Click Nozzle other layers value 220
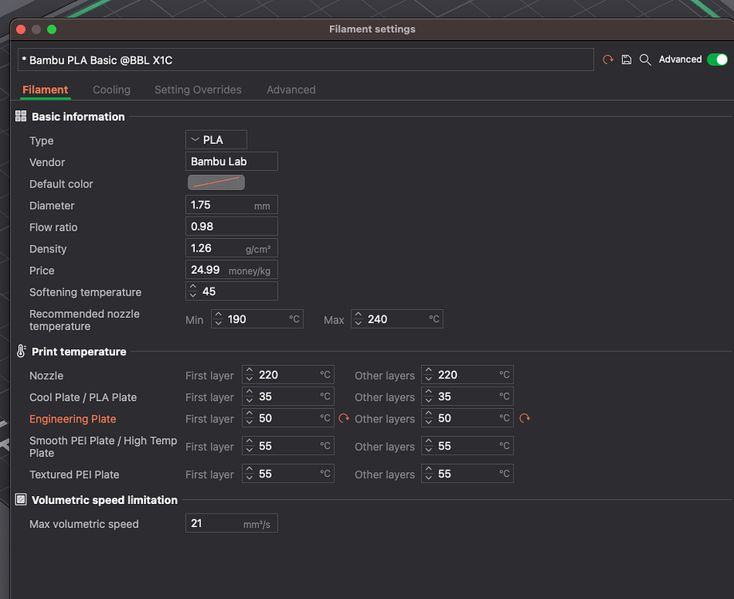 point(448,375)
